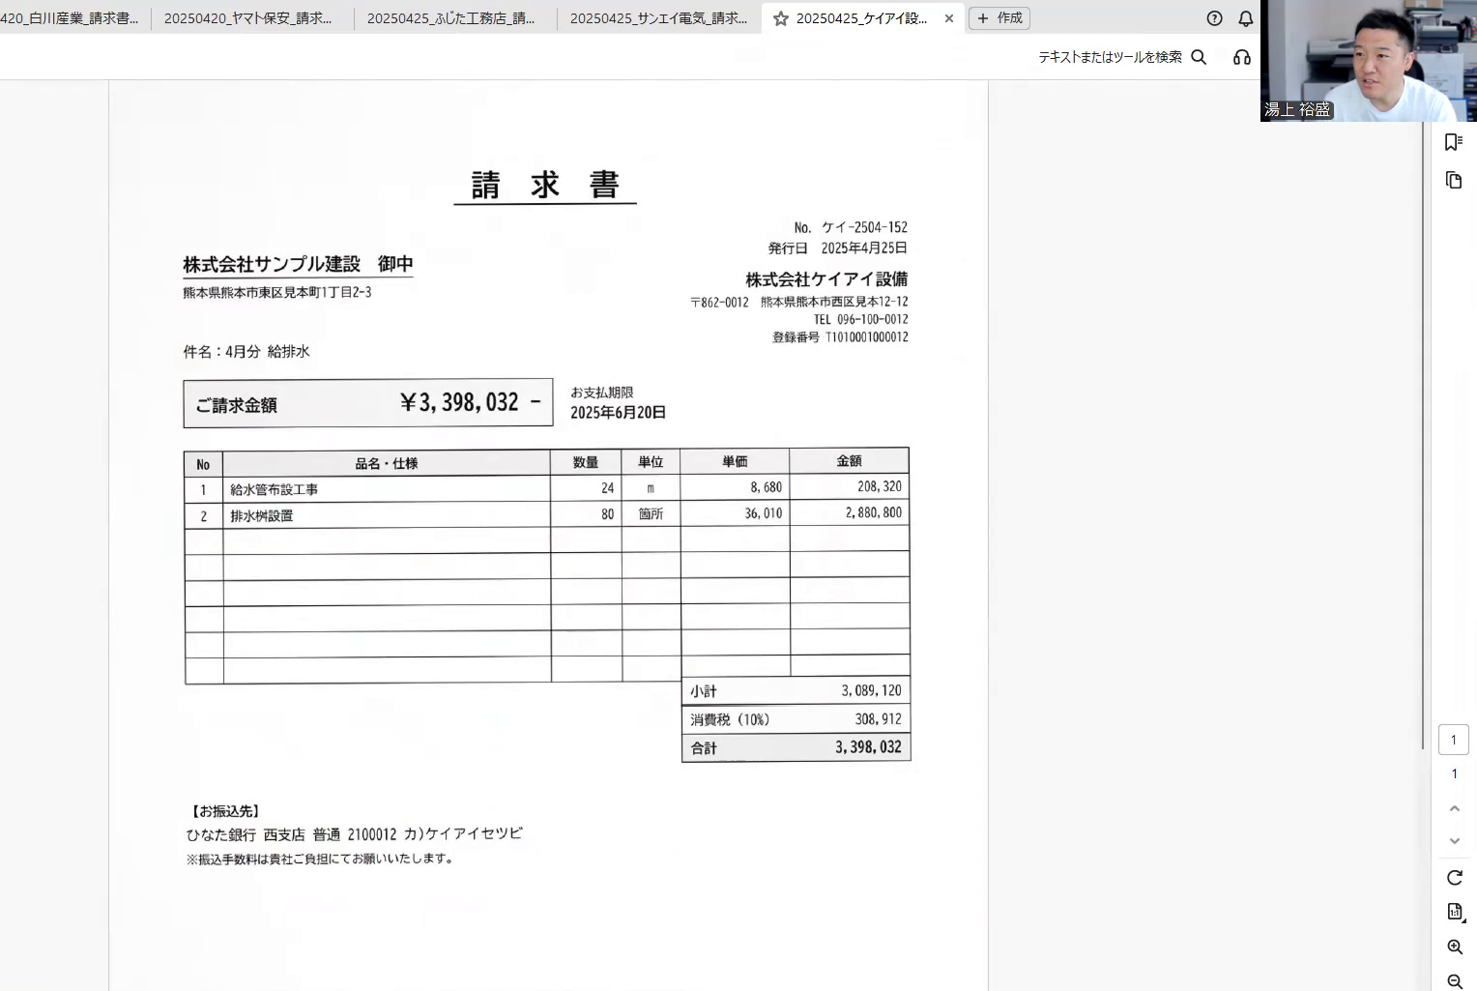
Task: Click bank details line ひなた銀行 西支店
Action: (x=354, y=834)
